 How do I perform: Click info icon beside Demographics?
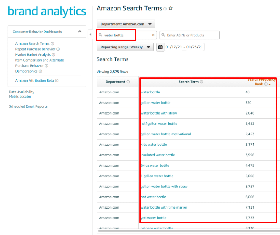(x=40, y=71)
